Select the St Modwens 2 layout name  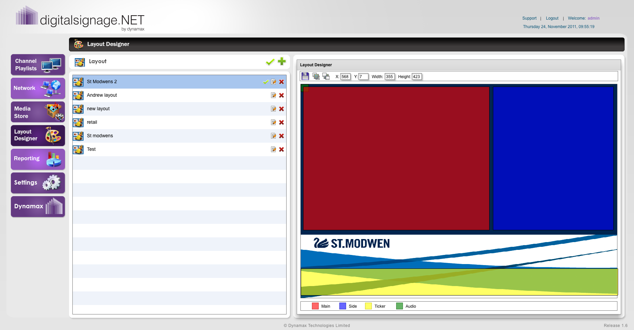pos(102,81)
